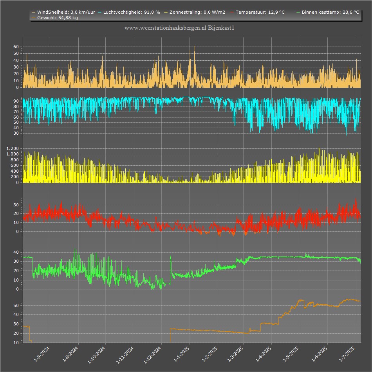Click the 1-4-2025 date axis label
372x372 pixels.
pyautogui.click(x=264, y=354)
